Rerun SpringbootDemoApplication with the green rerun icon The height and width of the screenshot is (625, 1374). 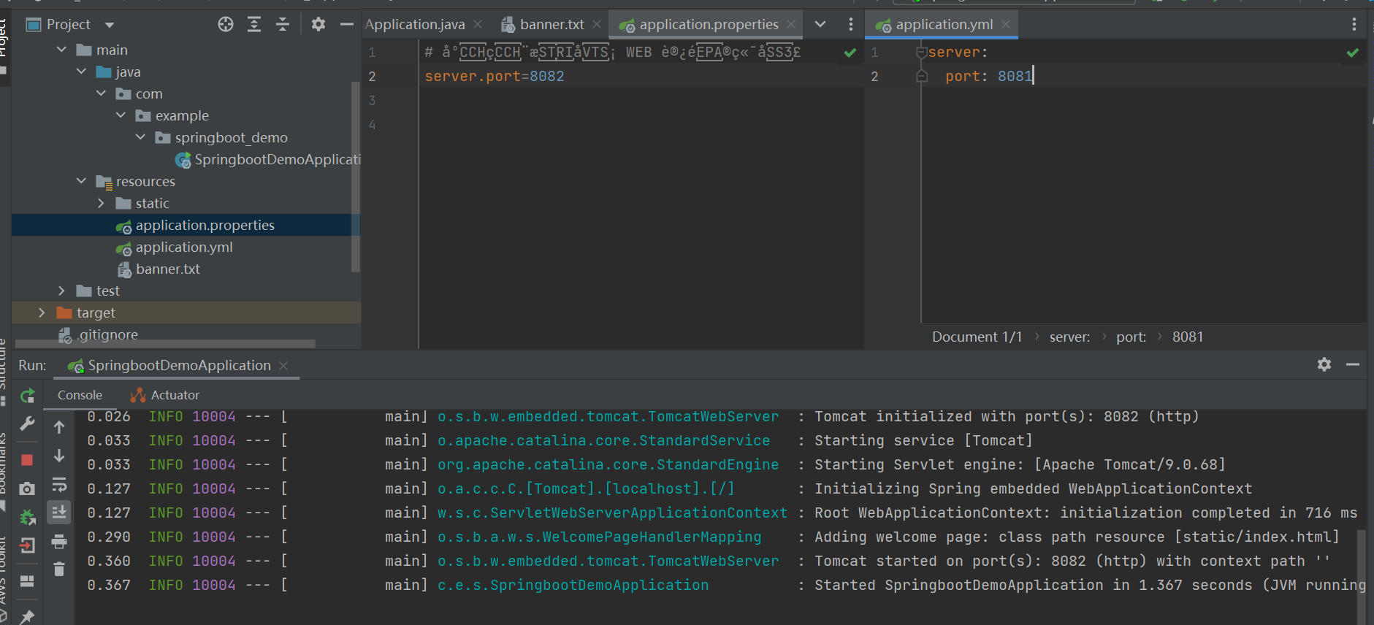(x=27, y=396)
